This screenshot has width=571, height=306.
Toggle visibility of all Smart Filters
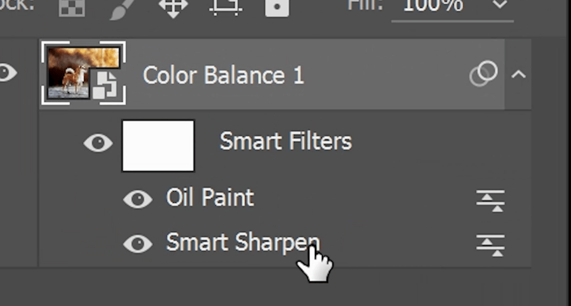98,143
